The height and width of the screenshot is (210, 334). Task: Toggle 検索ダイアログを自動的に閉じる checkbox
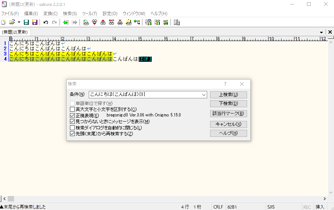point(72,128)
